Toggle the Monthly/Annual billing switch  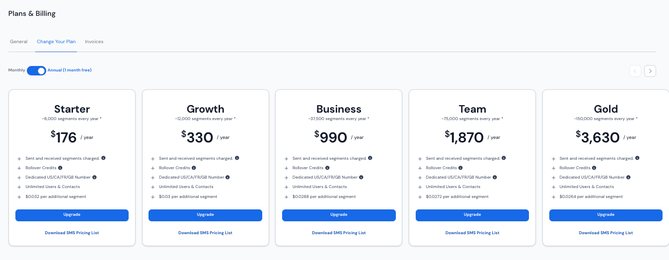pyautogui.click(x=36, y=70)
